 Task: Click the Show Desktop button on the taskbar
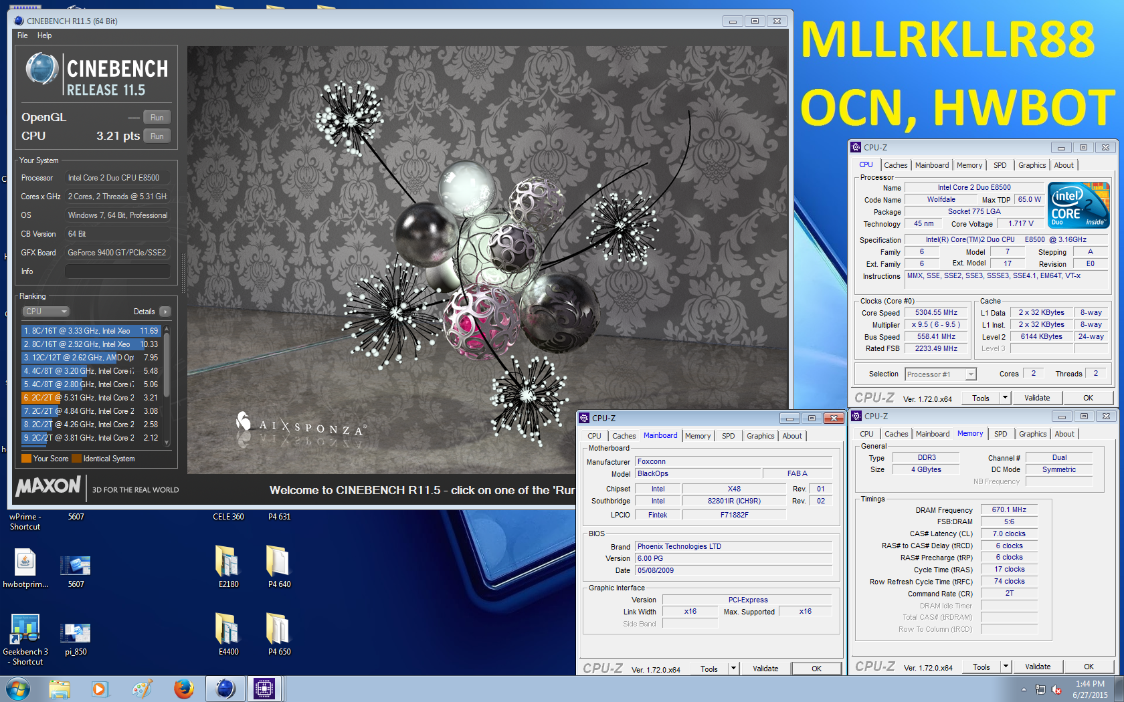(1119, 689)
